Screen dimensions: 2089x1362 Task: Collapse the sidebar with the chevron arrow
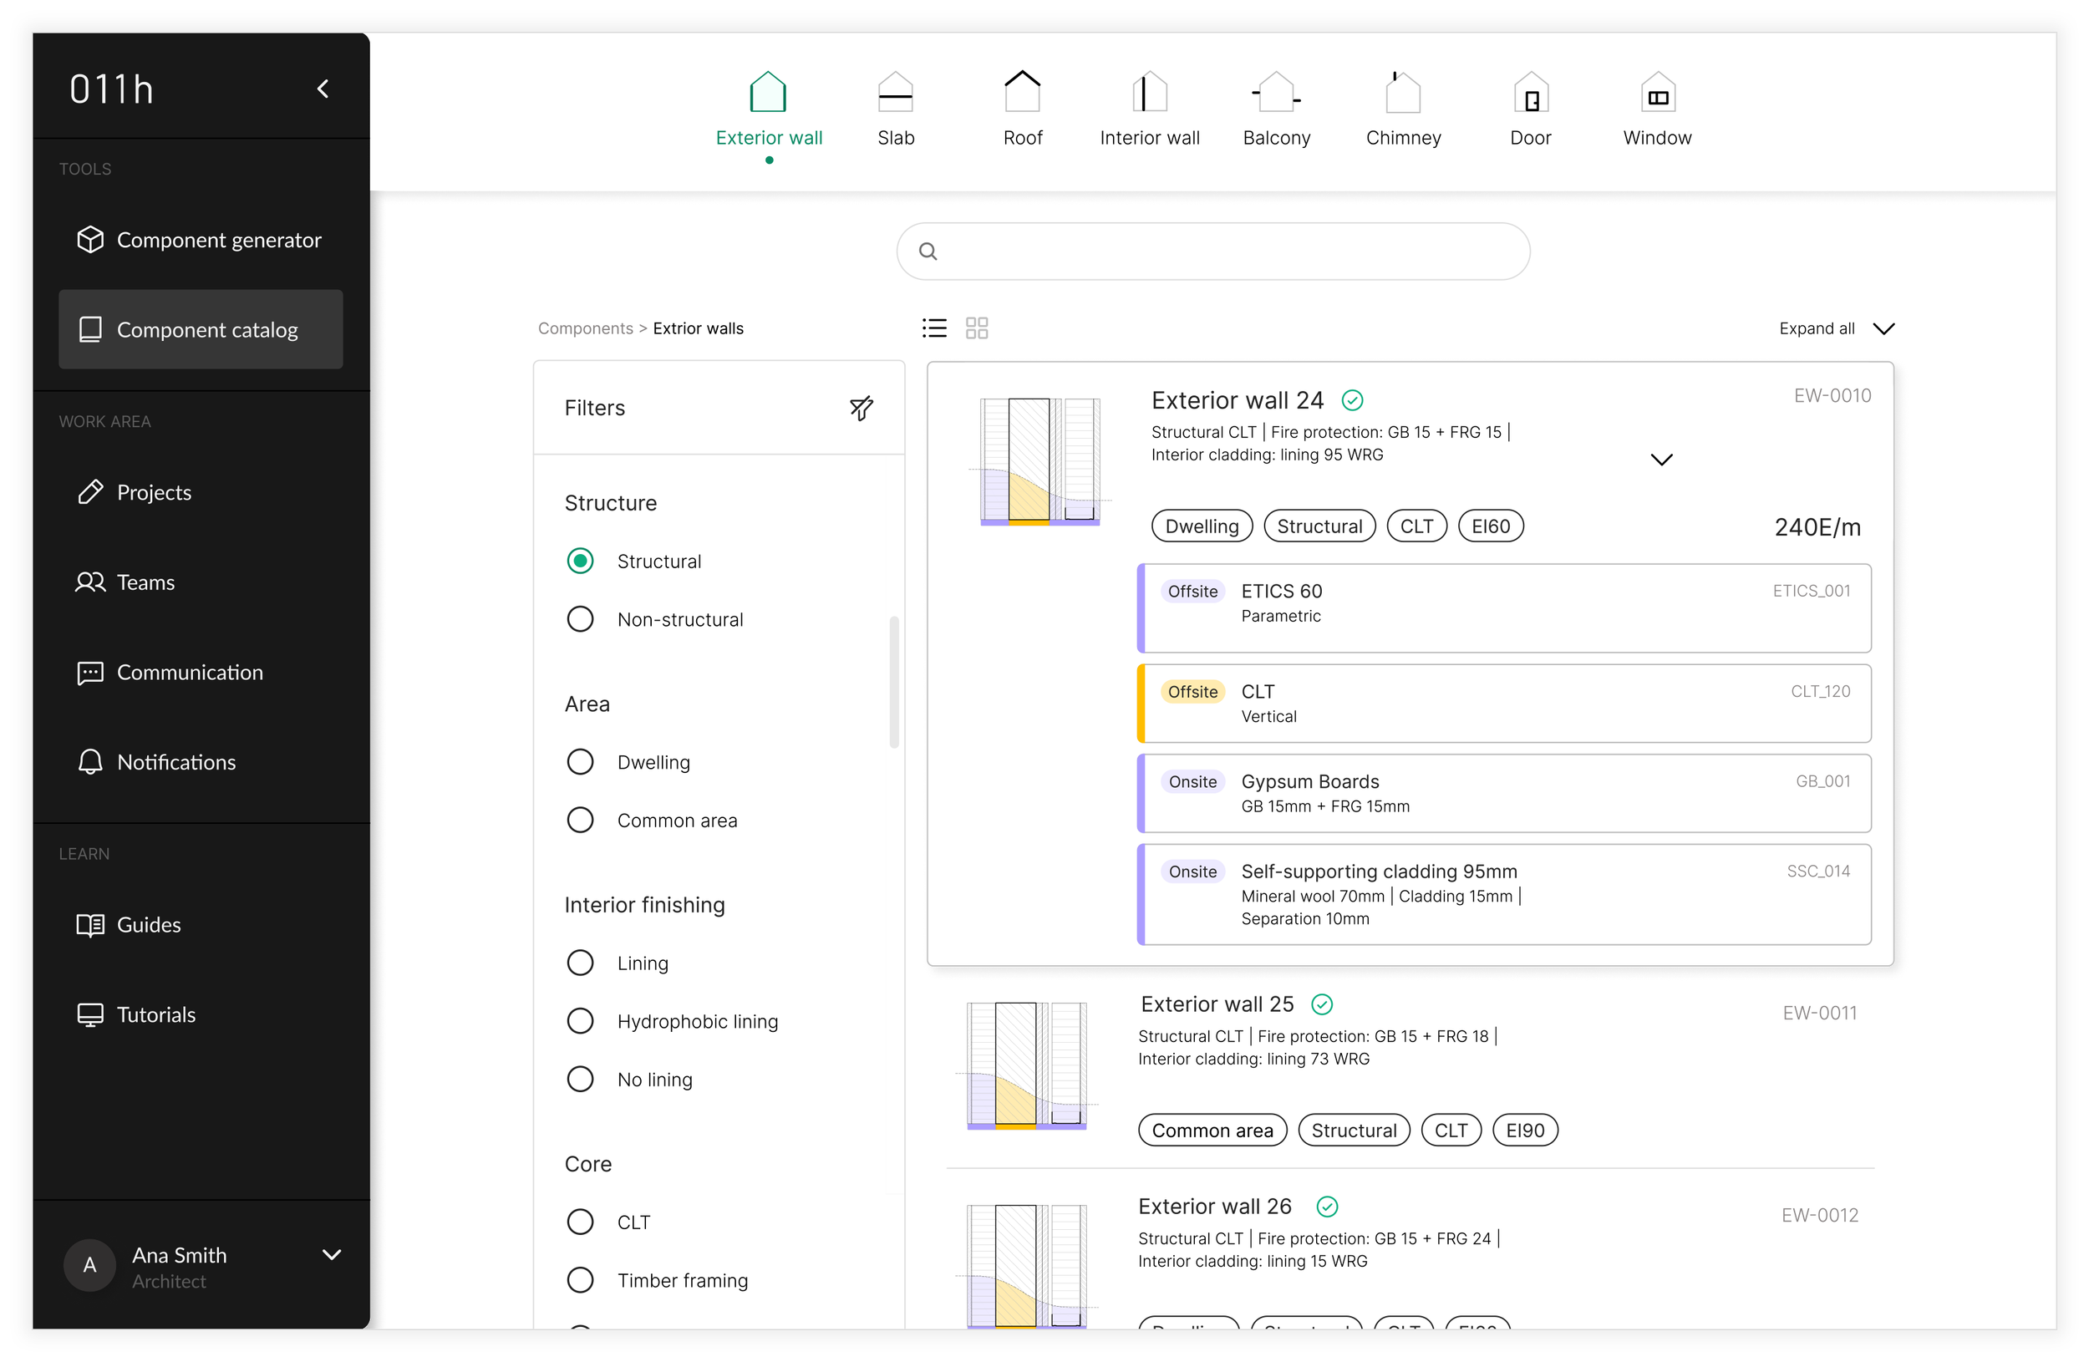(x=323, y=89)
